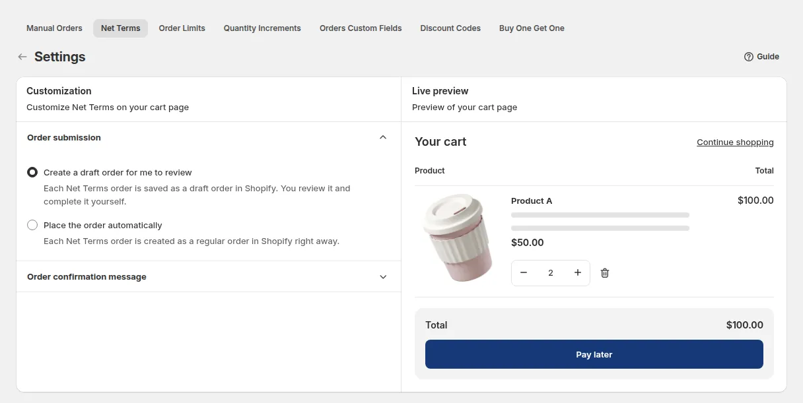Switch to the Discount Codes tab
Viewport: 803px width, 403px height.
[x=450, y=28]
